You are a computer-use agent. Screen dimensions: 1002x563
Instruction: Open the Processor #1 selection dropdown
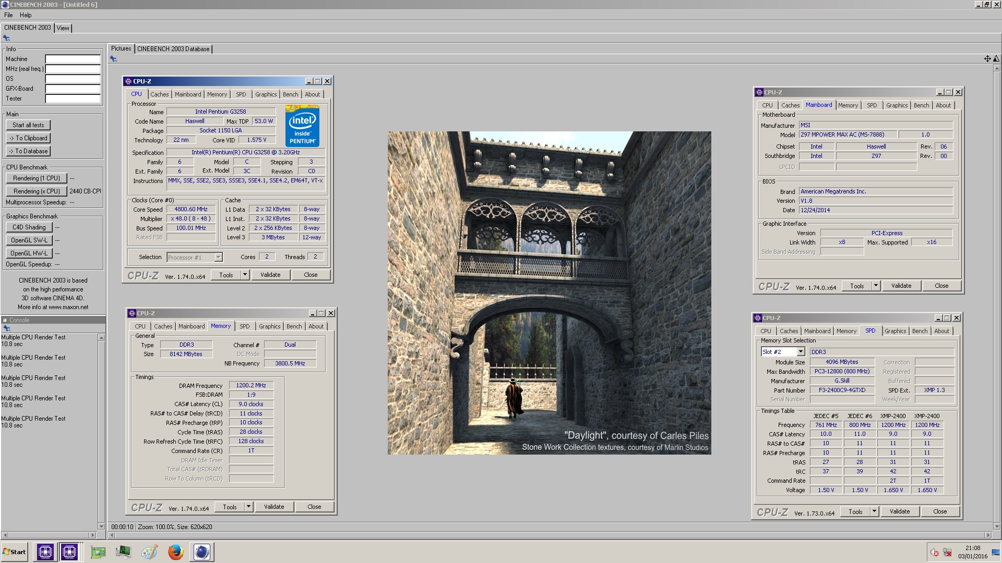point(218,258)
